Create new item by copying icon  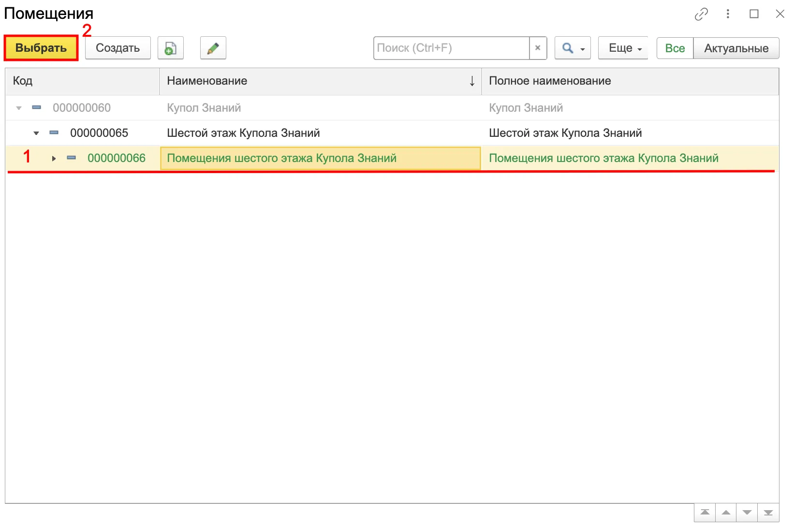click(x=171, y=48)
